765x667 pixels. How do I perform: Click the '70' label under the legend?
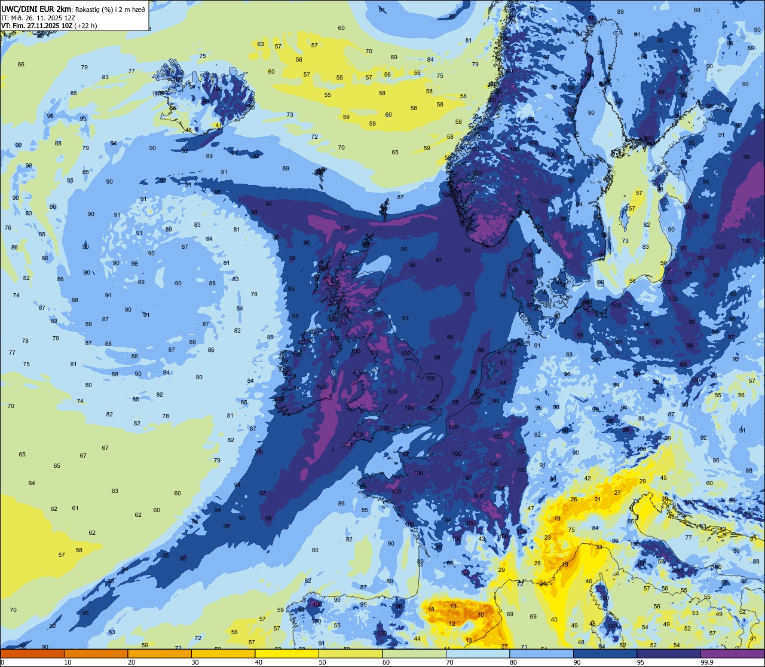[x=449, y=662]
